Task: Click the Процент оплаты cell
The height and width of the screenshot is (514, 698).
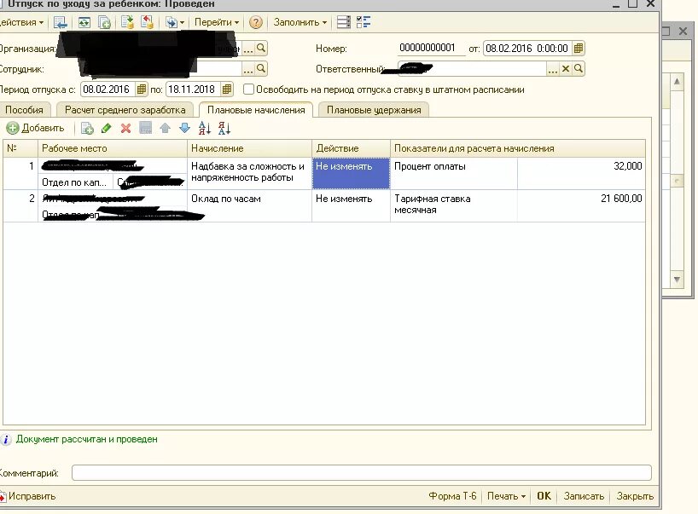Action: [454, 173]
